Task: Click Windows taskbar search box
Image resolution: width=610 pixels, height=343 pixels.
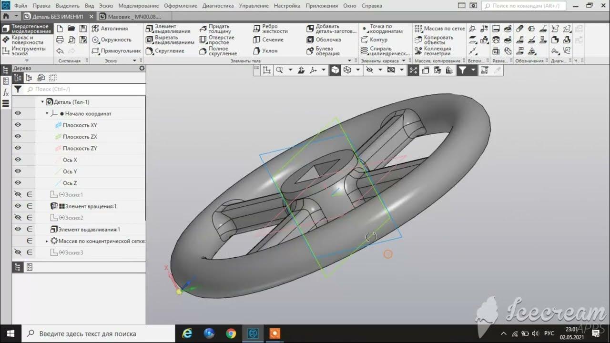Action: (97, 333)
